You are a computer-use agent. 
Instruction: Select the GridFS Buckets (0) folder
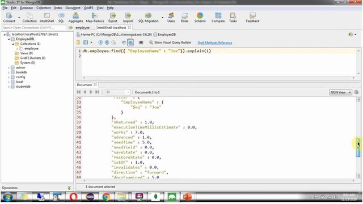(x=32, y=58)
